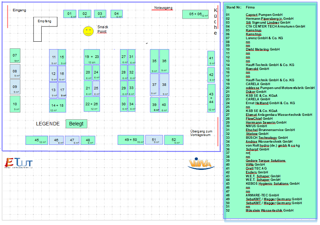
Task: Select free booth 47
Action: [72, 140]
